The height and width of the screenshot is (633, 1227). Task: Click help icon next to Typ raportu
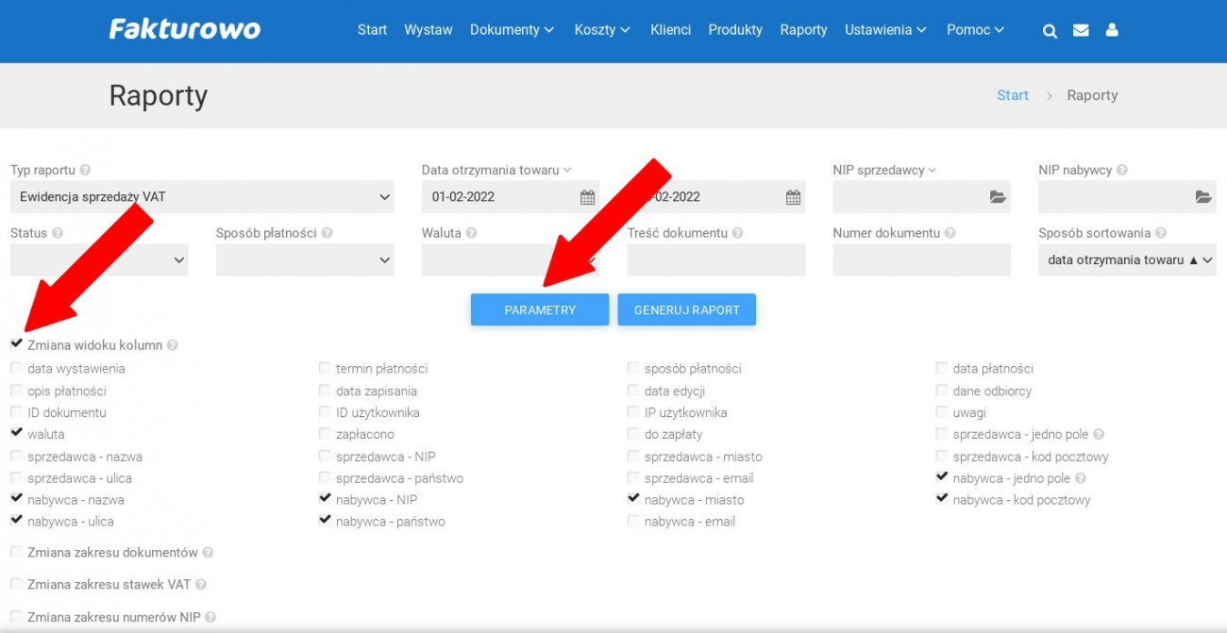(85, 171)
